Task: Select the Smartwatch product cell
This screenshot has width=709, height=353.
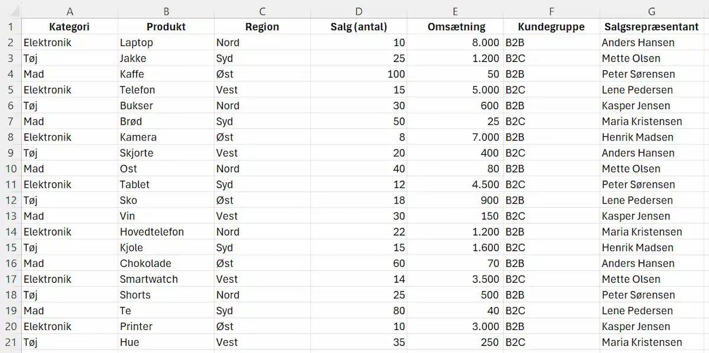Action: click(165, 279)
